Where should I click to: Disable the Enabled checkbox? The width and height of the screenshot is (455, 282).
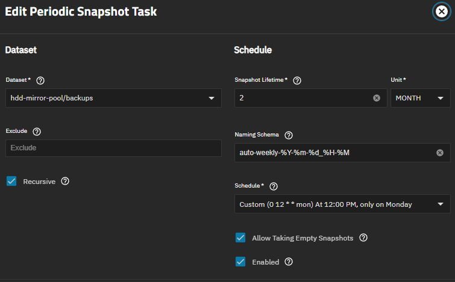pos(240,262)
